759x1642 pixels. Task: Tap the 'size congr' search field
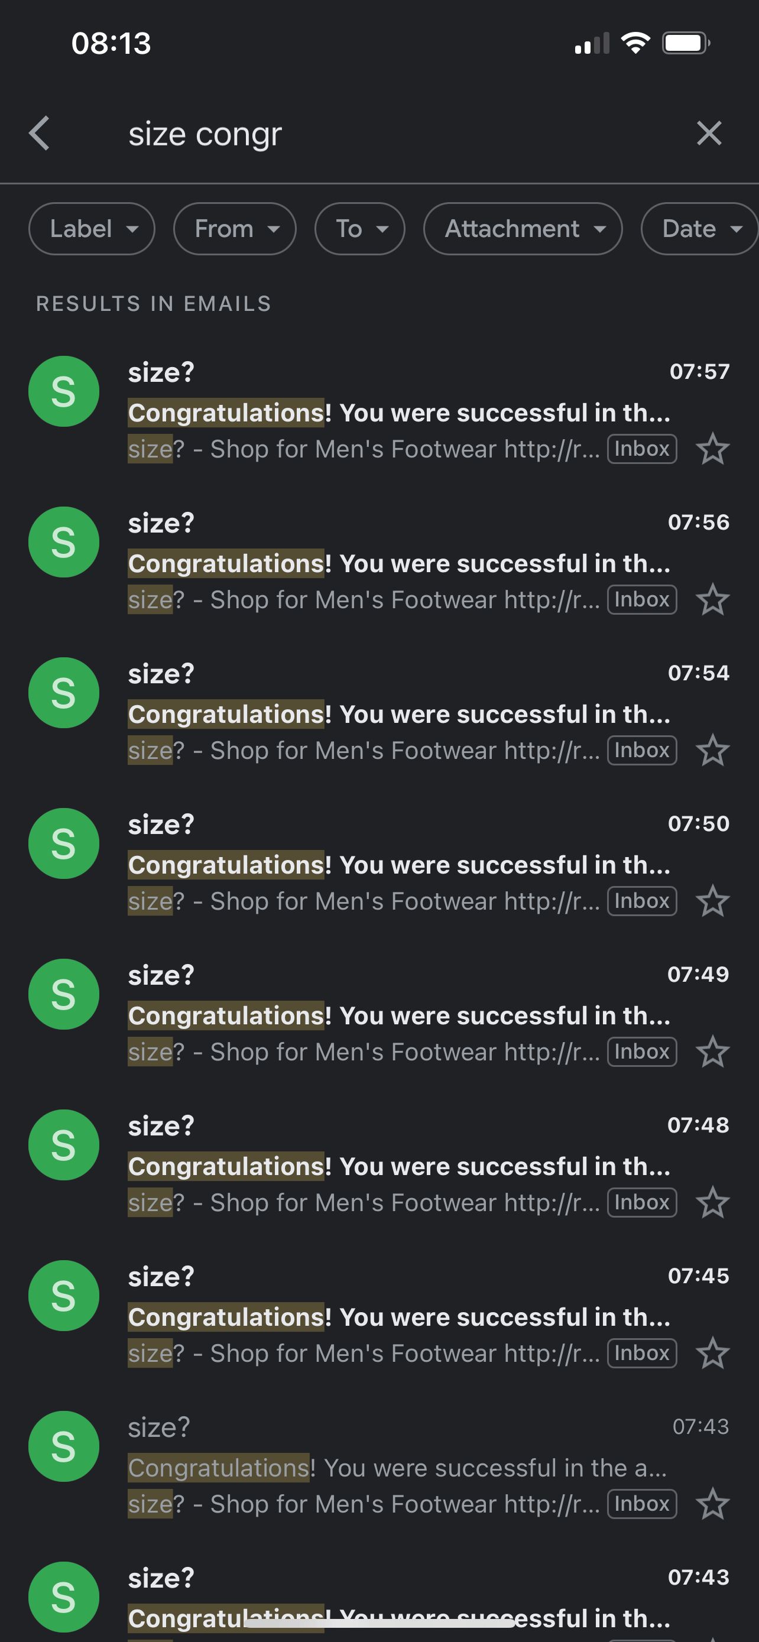pos(382,135)
